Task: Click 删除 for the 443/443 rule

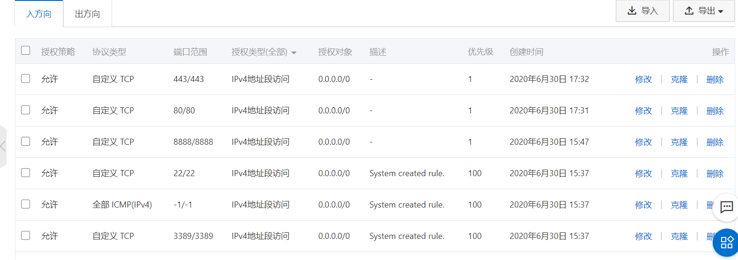Action: [x=715, y=80]
